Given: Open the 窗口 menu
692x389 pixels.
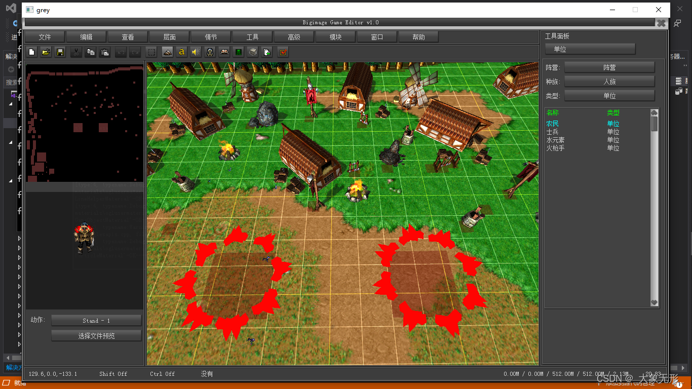Looking at the screenshot, I should (377, 37).
